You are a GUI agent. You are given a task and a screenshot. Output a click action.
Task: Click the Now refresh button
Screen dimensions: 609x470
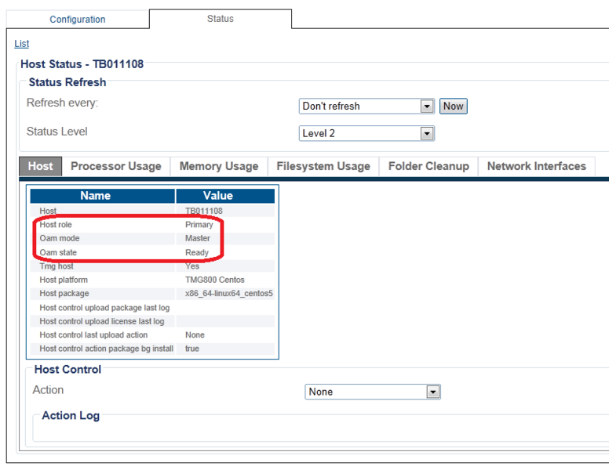pos(454,107)
